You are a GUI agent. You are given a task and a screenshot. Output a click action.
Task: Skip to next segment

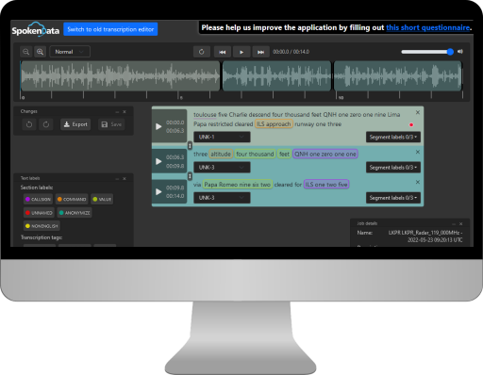click(260, 52)
